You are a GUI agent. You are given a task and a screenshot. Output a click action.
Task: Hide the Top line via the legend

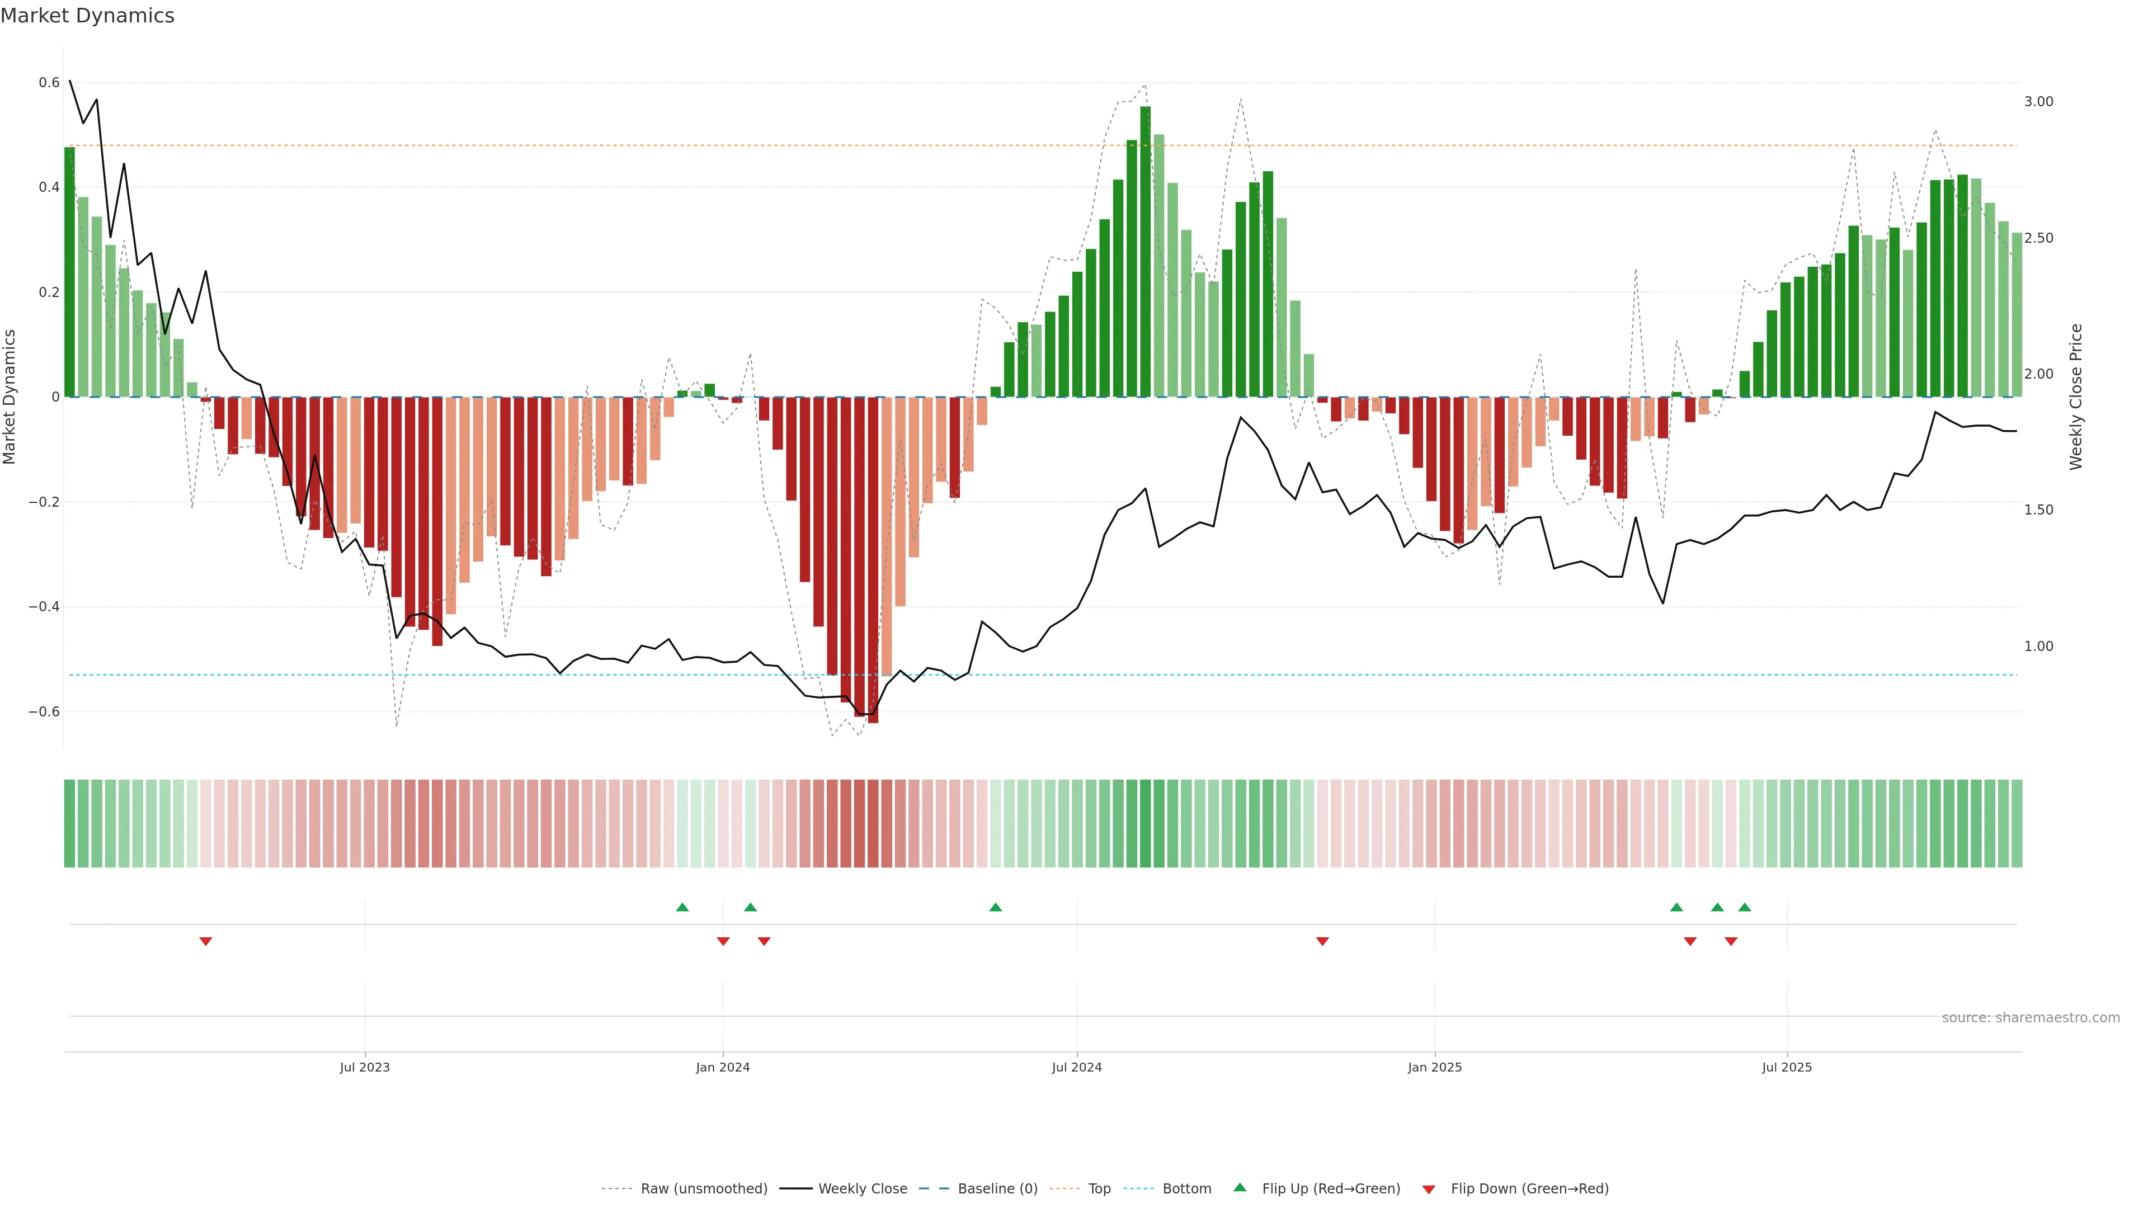point(1099,1189)
